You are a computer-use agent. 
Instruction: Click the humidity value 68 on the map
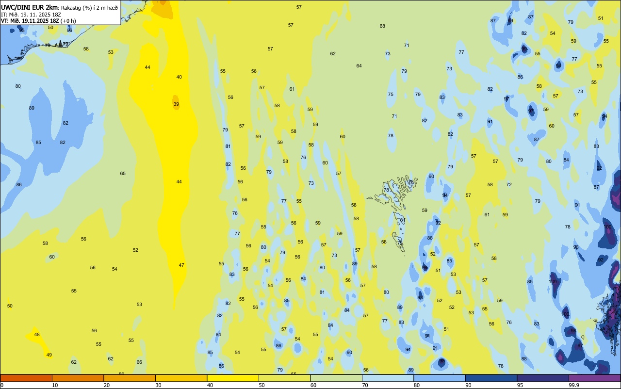click(x=382, y=26)
